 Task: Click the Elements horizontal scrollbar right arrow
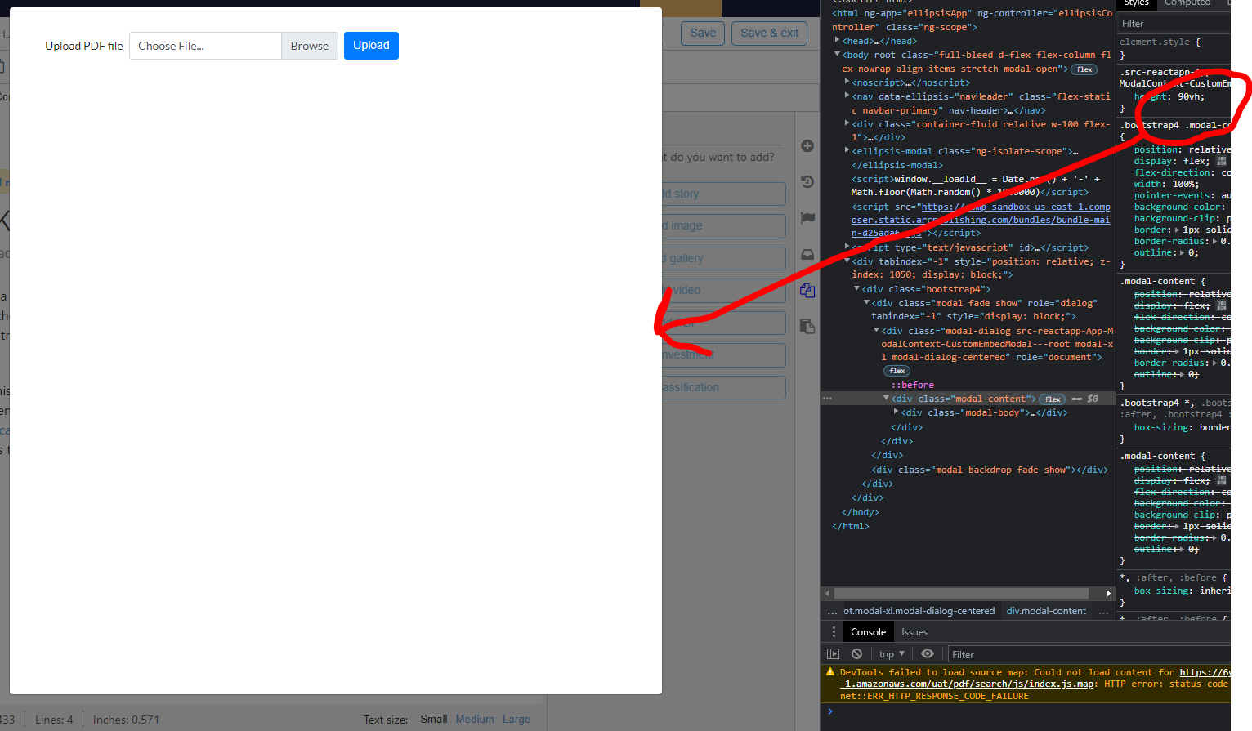(x=1108, y=594)
